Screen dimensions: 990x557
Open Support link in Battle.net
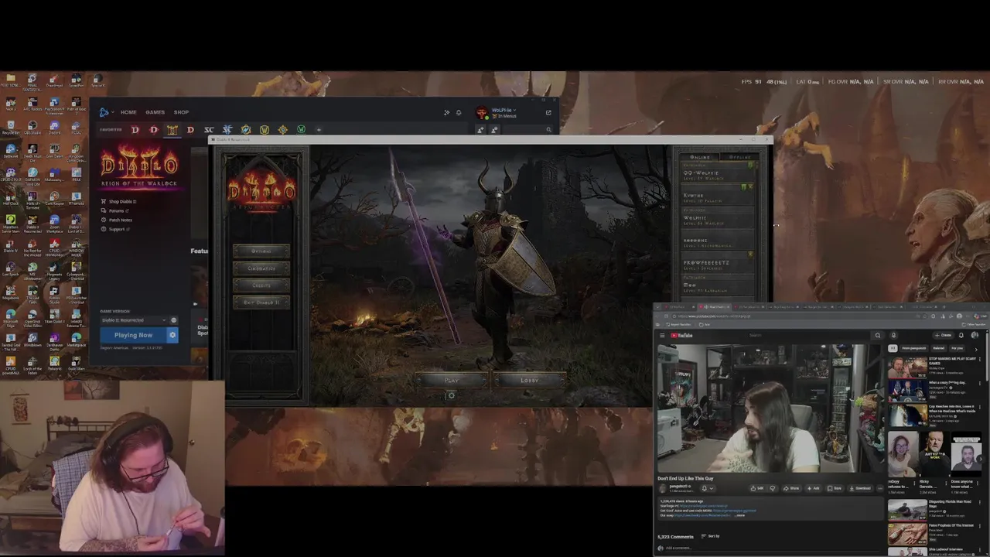117,229
